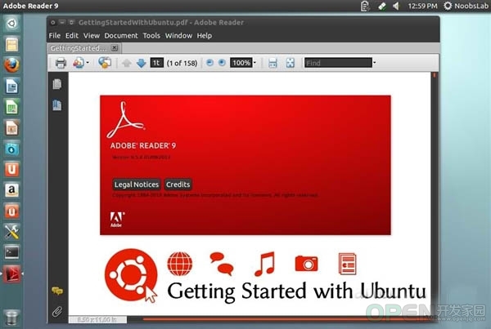This screenshot has height=329, width=491.
Task: Open the Comments panel in left sidebar
Action: click(57, 291)
